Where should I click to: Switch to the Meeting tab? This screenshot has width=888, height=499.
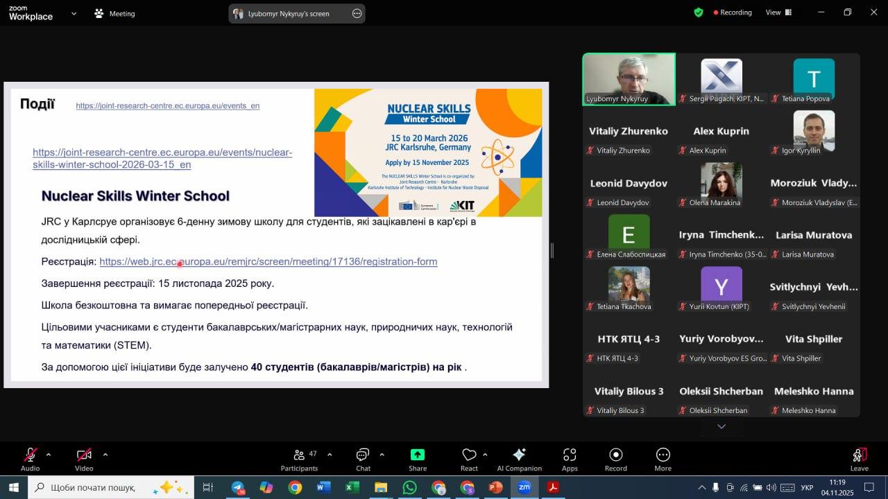(115, 13)
